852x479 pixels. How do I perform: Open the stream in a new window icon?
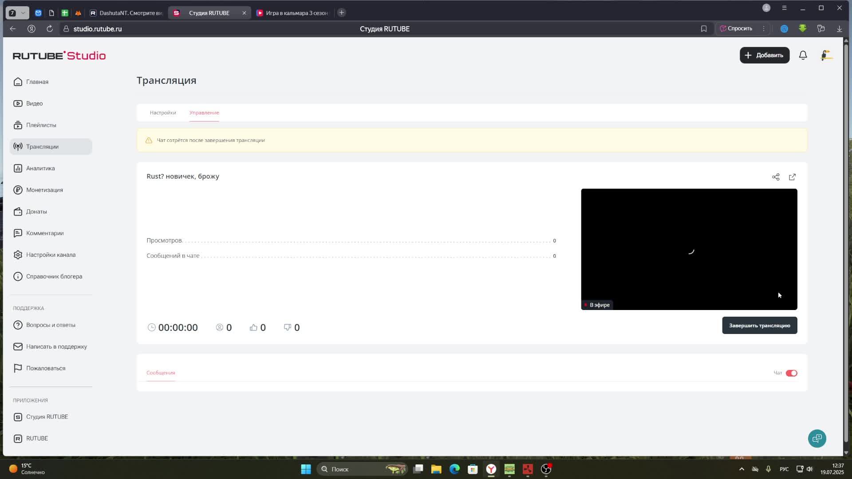click(792, 177)
